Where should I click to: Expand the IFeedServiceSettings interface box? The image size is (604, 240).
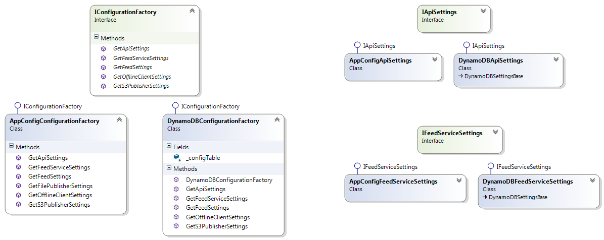(x=495, y=132)
